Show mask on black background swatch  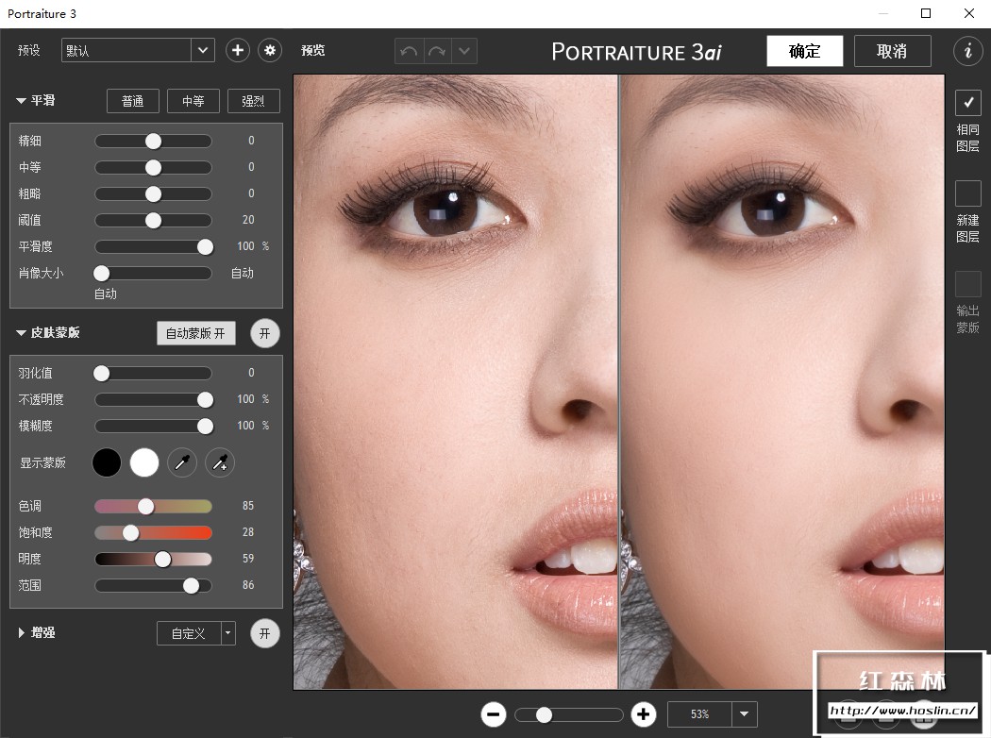point(107,463)
